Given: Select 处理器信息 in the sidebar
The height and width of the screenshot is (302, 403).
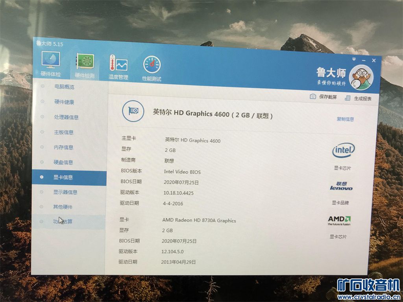Looking at the screenshot, I should pos(66,117).
